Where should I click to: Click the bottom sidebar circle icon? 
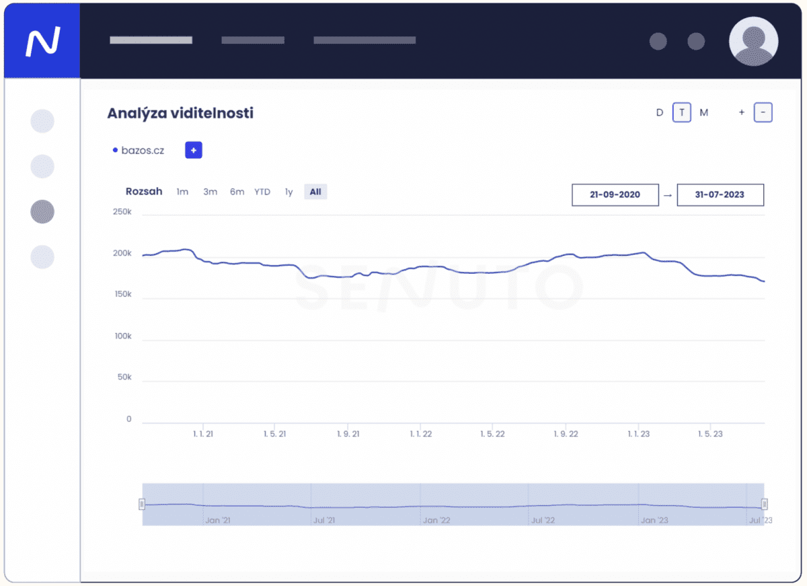tap(42, 257)
